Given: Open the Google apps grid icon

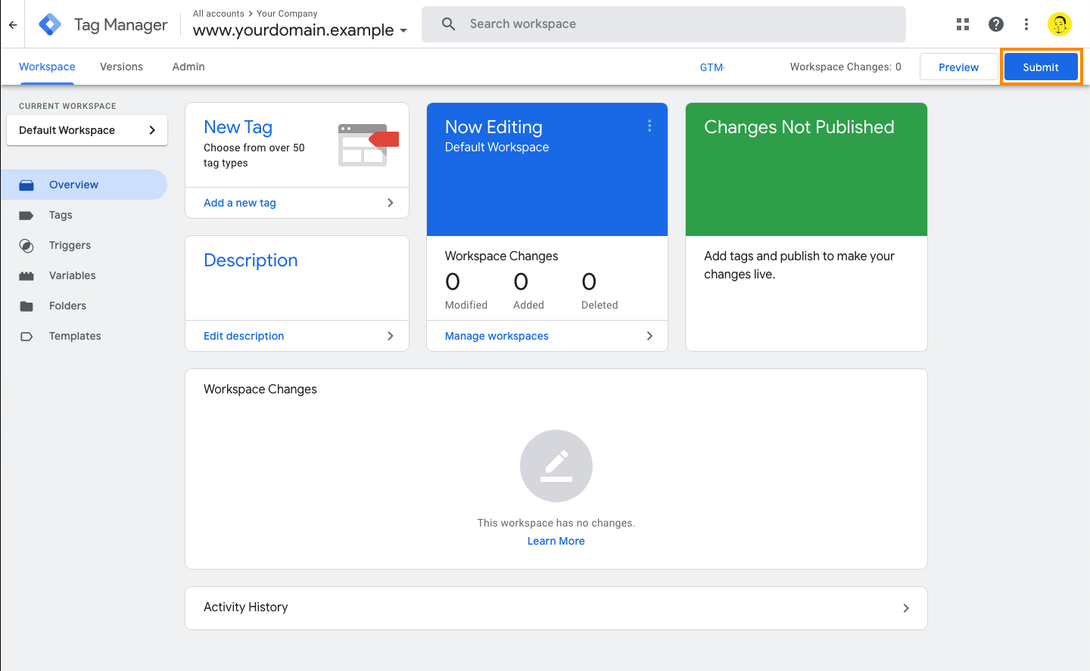Looking at the screenshot, I should [963, 24].
